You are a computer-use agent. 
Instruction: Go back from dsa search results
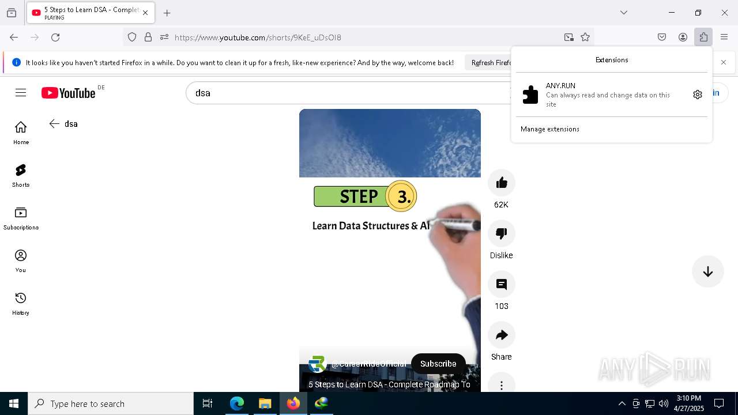click(54, 124)
